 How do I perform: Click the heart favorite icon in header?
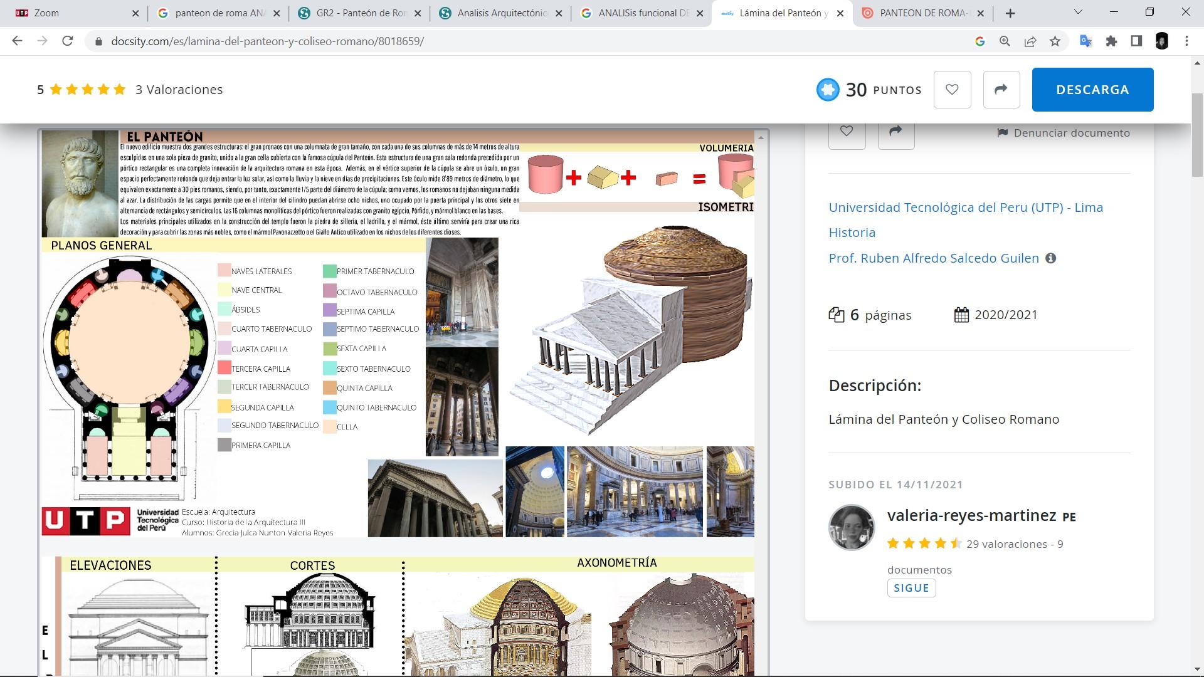point(952,90)
